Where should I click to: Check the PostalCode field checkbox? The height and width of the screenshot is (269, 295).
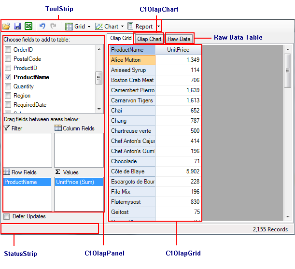click(x=8, y=59)
